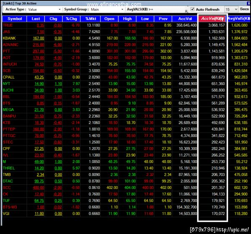Select the MEGA symbol
The image size is (251, 234).
coord(8,110)
